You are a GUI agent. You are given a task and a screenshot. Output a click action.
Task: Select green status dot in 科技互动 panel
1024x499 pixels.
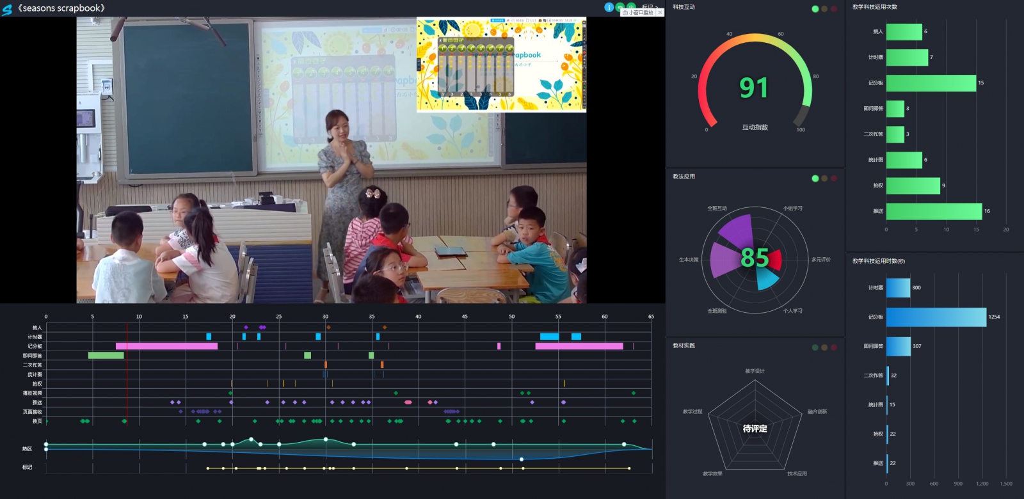pos(815,9)
